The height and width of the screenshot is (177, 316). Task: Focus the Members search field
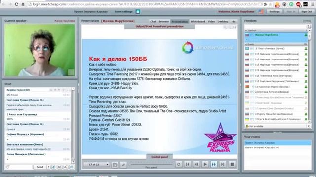(276, 26)
